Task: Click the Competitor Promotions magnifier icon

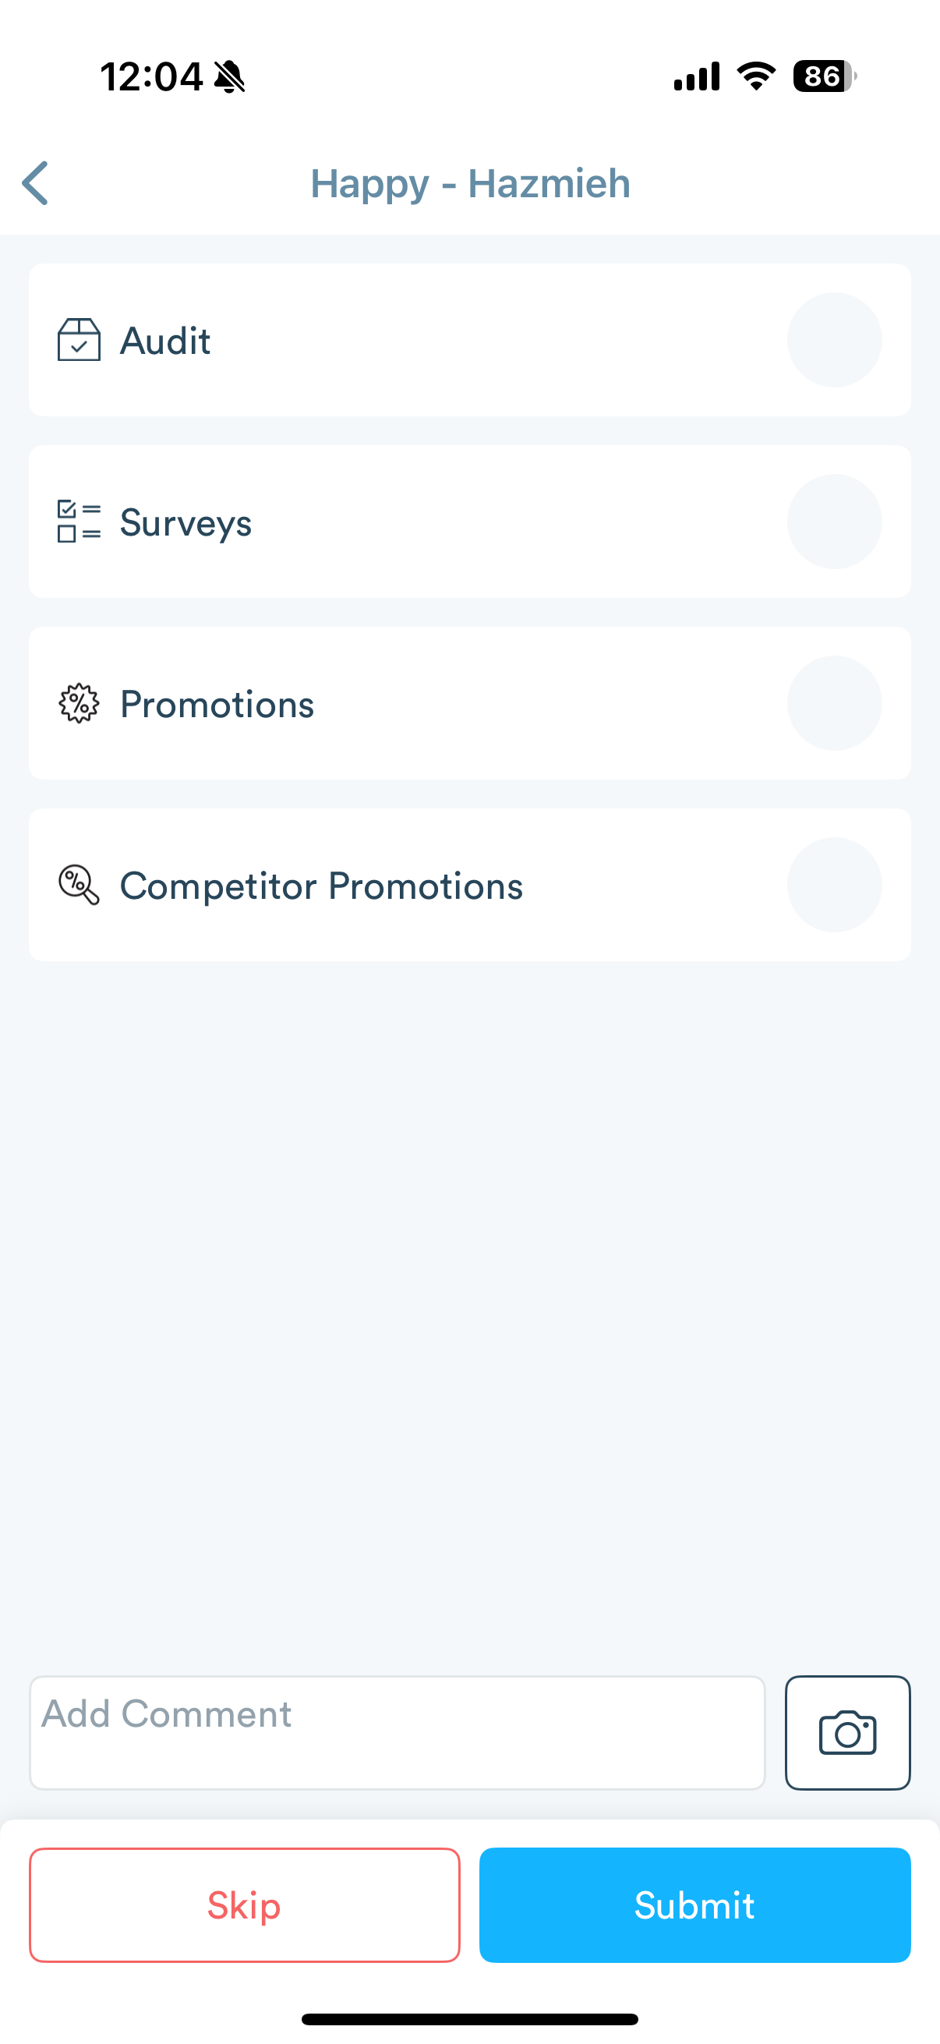Action: [x=79, y=885]
